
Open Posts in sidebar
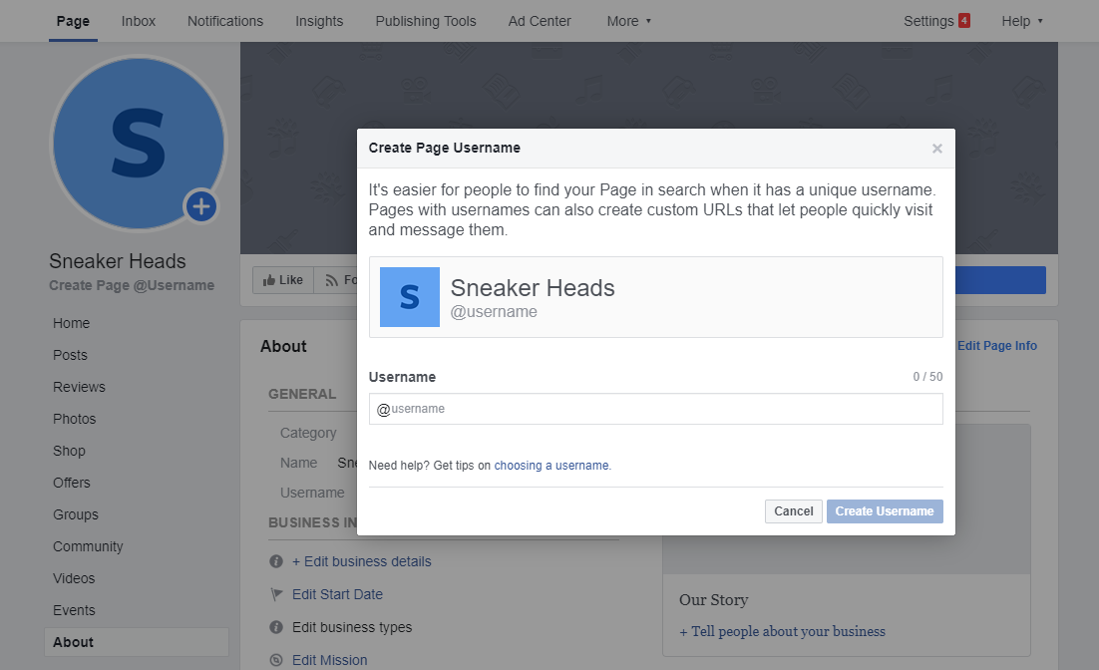point(70,355)
